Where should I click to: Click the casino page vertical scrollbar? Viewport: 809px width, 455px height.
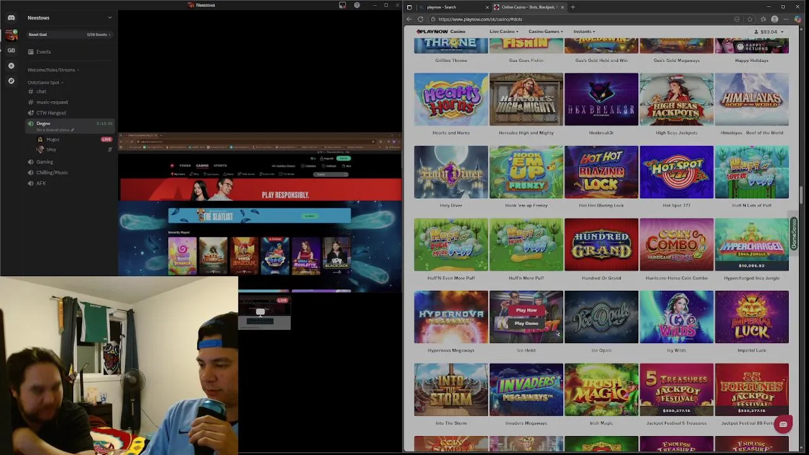(801, 196)
